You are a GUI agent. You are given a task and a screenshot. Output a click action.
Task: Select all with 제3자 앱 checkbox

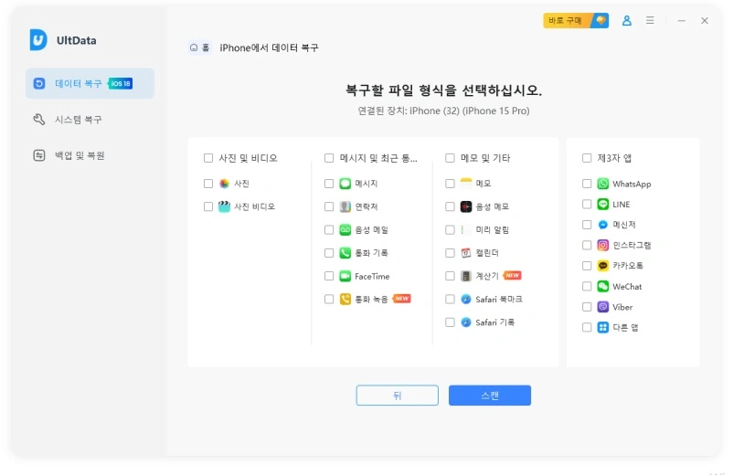tap(587, 158)
